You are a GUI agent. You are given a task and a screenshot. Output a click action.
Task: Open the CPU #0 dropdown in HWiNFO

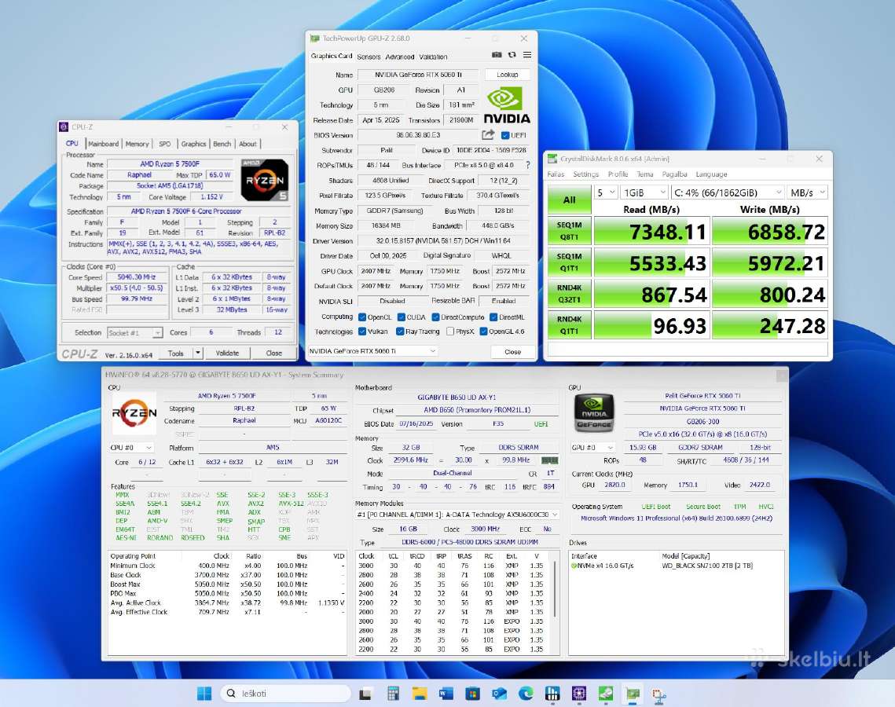pos(131,447)
